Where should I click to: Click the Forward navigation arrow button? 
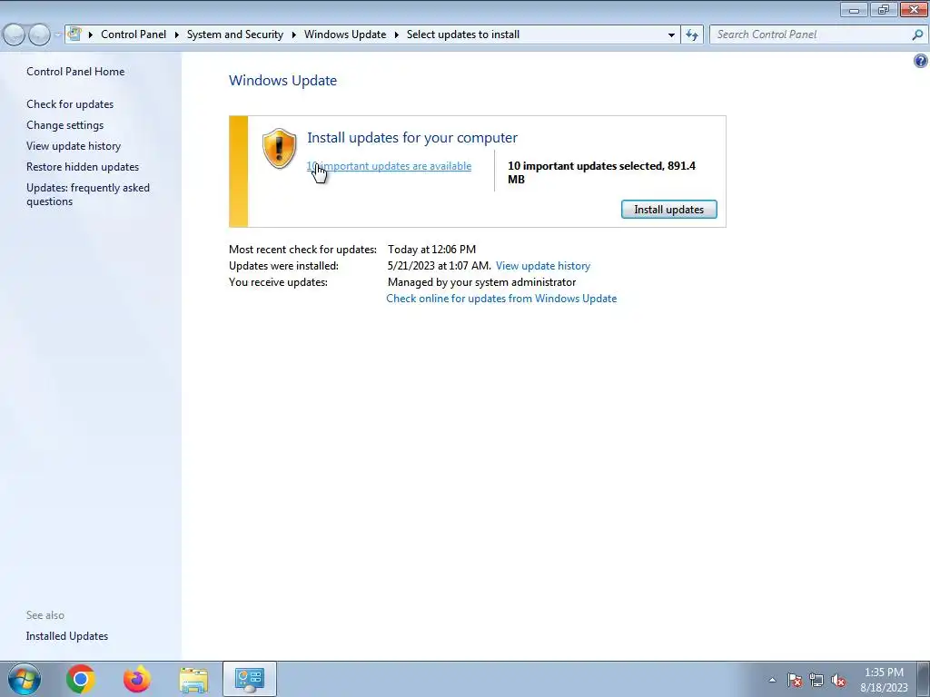pyautogui.click(x=39, y=35)
